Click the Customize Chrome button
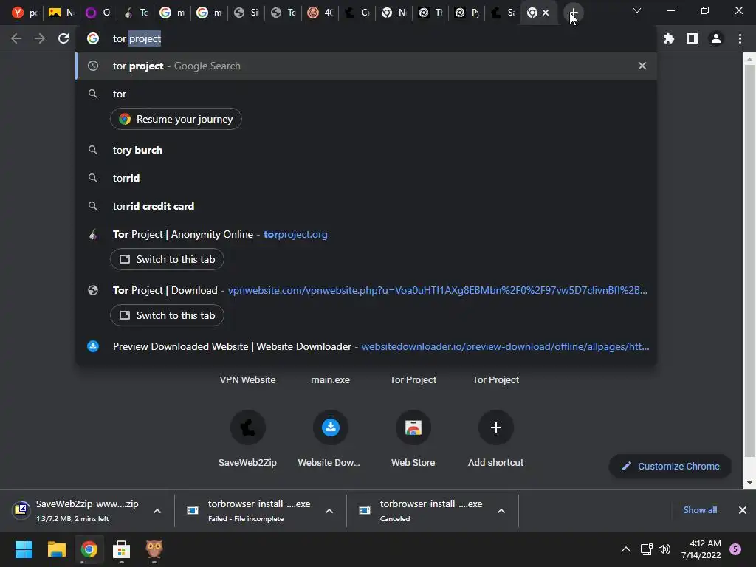This screenshot has height=567, width=756. pyautogui.click(x=670, y=467)
